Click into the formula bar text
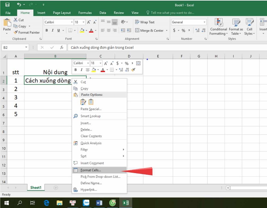The width and height of the screenshot is (267, 208). (102, 48)
